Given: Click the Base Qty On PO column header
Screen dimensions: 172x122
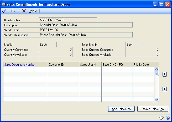Looking at the screenshot, I should tap(117, 64).
